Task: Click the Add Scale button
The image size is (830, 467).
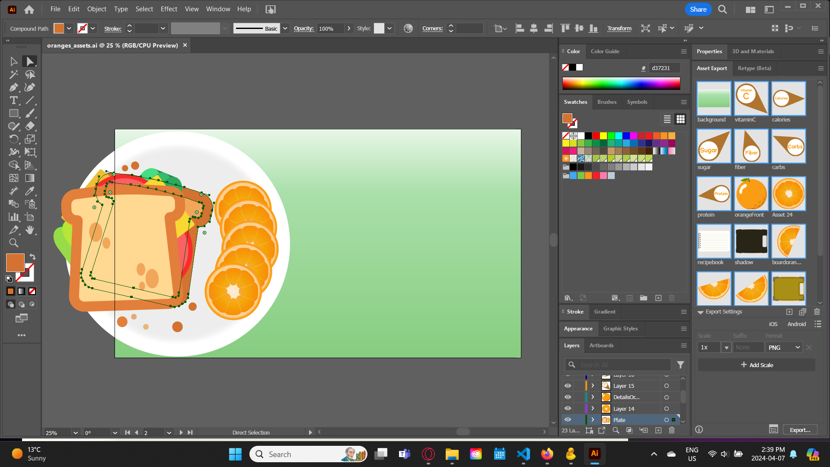Action: [x=757, y=365]
